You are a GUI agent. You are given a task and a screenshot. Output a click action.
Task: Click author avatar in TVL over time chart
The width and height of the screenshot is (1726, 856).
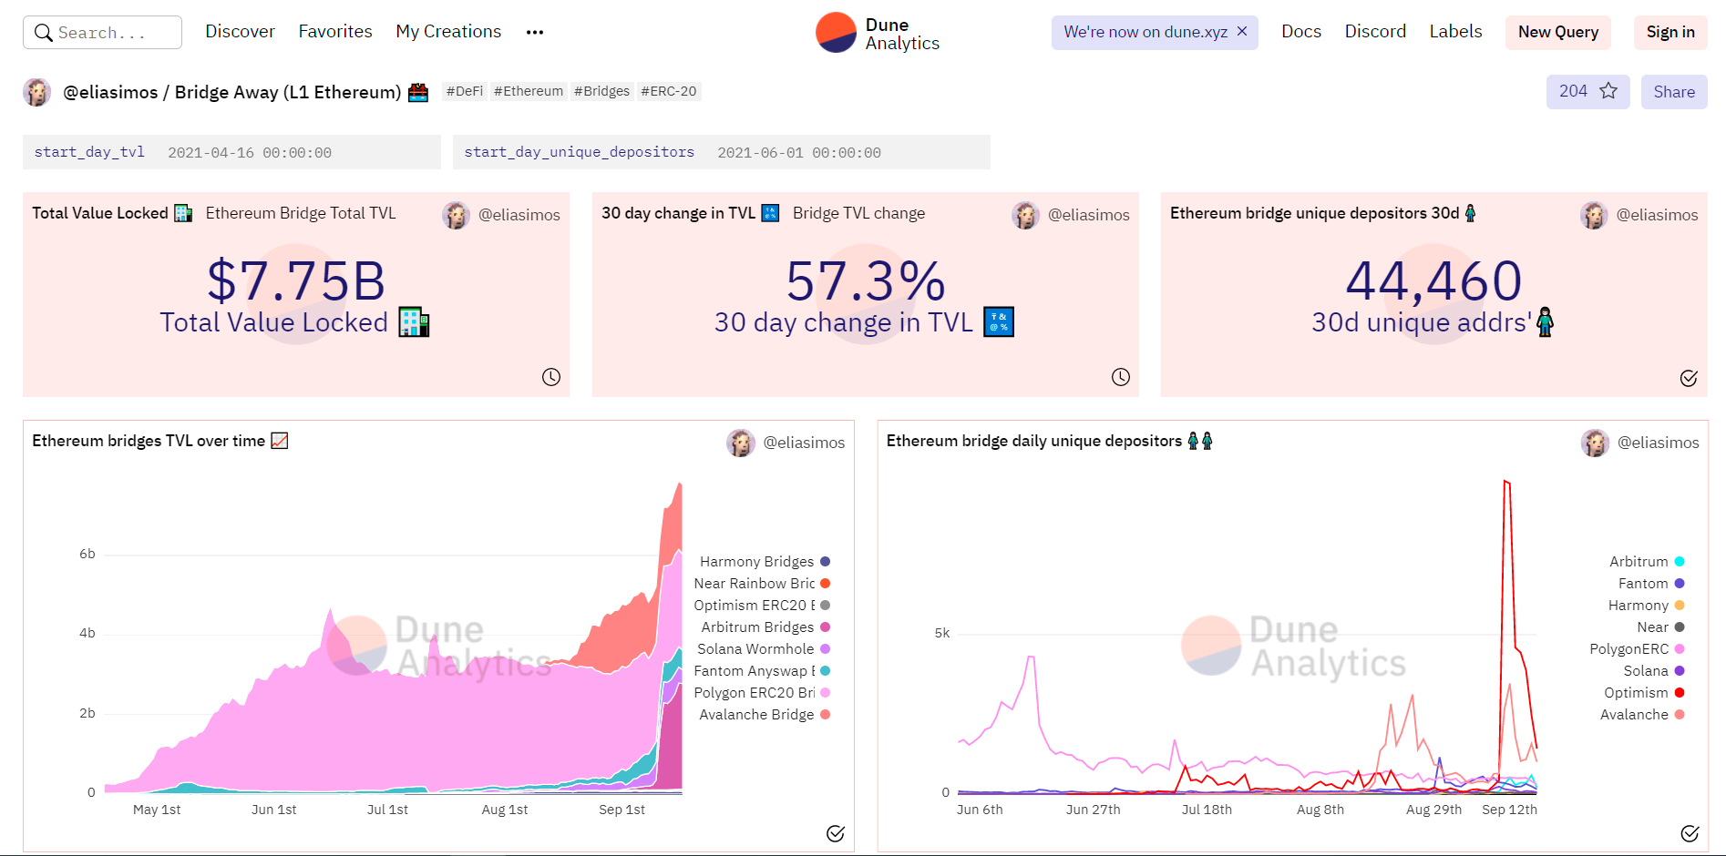point(741,443)
